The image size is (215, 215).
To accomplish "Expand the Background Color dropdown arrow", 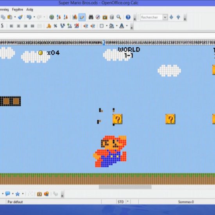I will 117,26.
